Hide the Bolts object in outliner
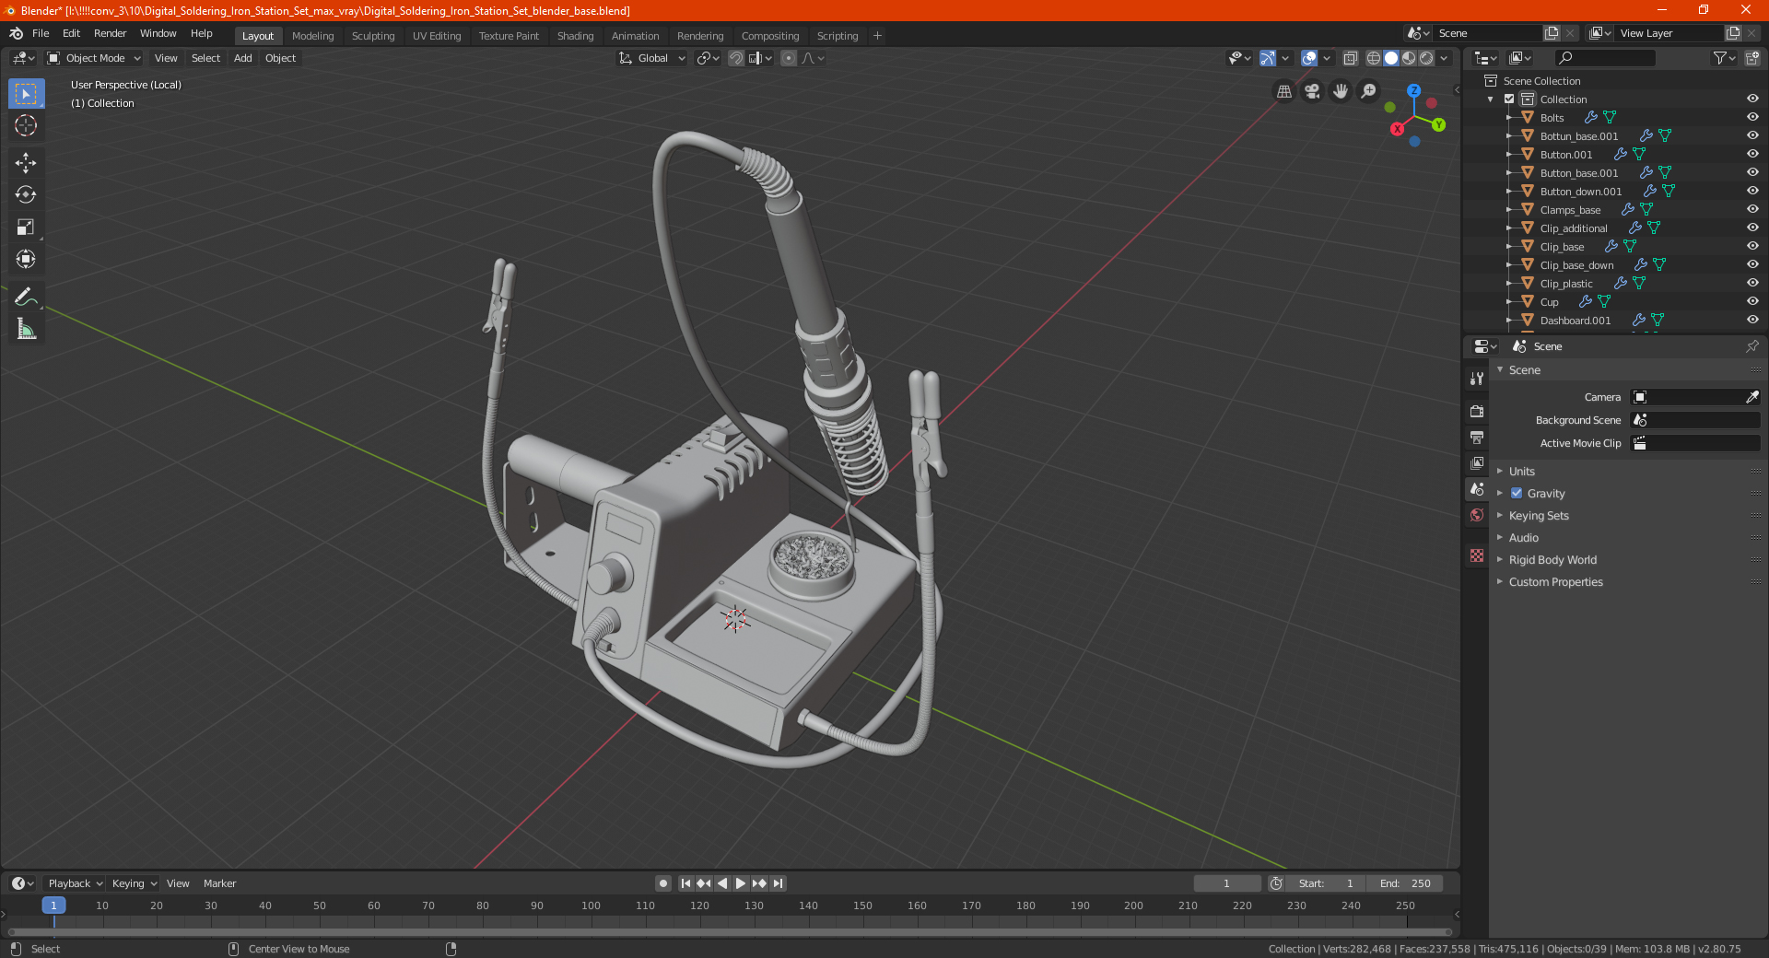 pyautogui.click(x=1752, y=118)
